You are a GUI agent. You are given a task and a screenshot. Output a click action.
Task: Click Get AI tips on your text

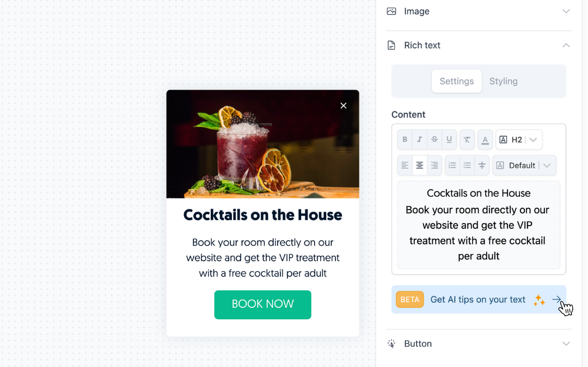pos(479,300)
